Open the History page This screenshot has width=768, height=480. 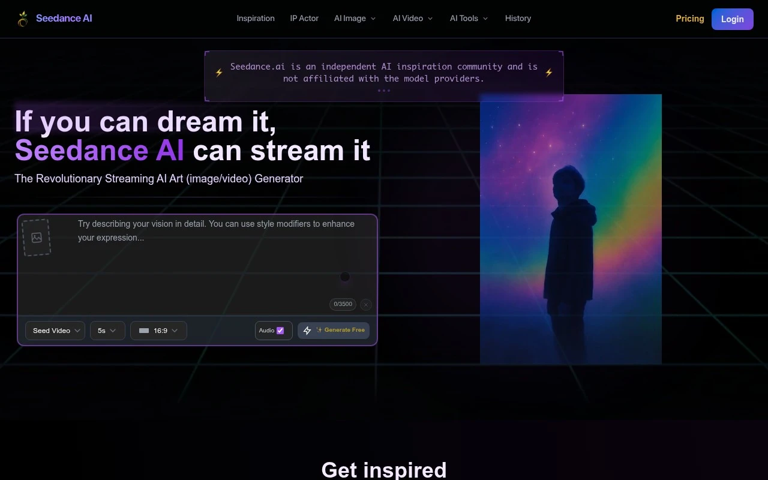(x=518, y=19)
